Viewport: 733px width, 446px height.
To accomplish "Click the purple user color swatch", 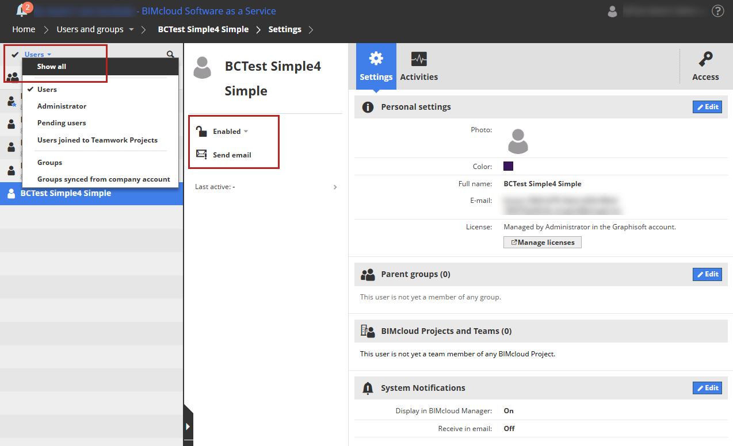I will [508, 166].
